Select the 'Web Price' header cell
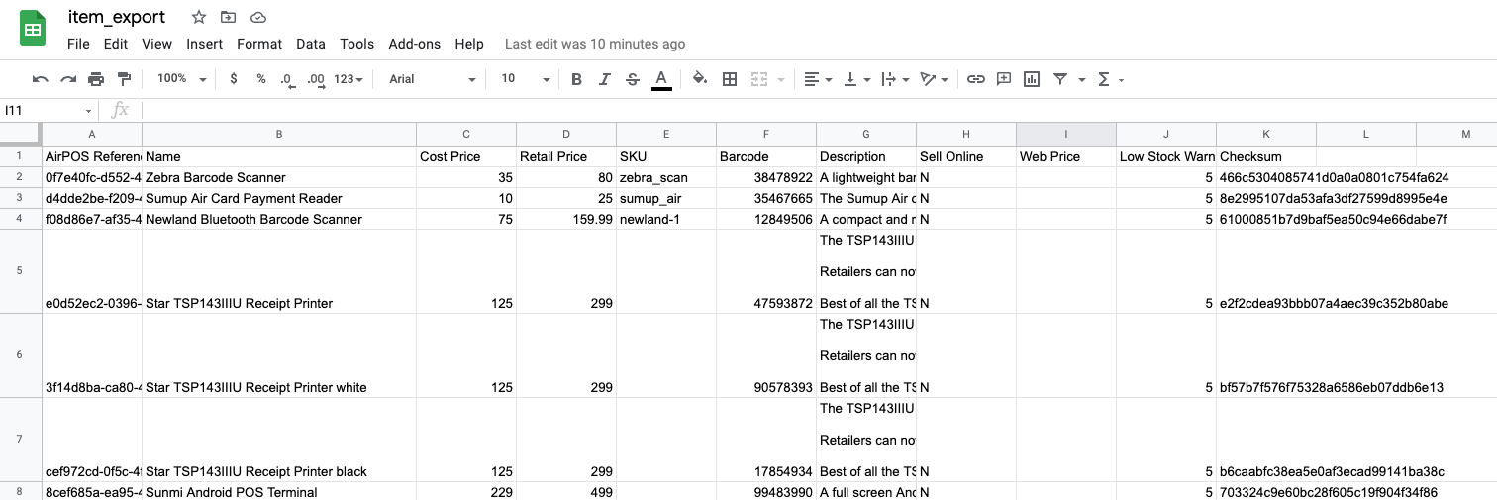Image resolution: width=1497 pixels, height=500 pixels. (x=1066, y=156)
